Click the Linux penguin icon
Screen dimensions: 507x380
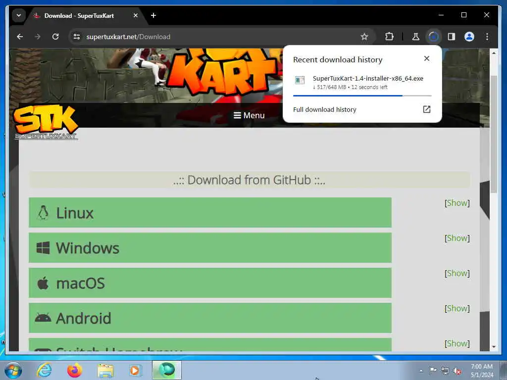pyautogui.click(x=43, y=213)
